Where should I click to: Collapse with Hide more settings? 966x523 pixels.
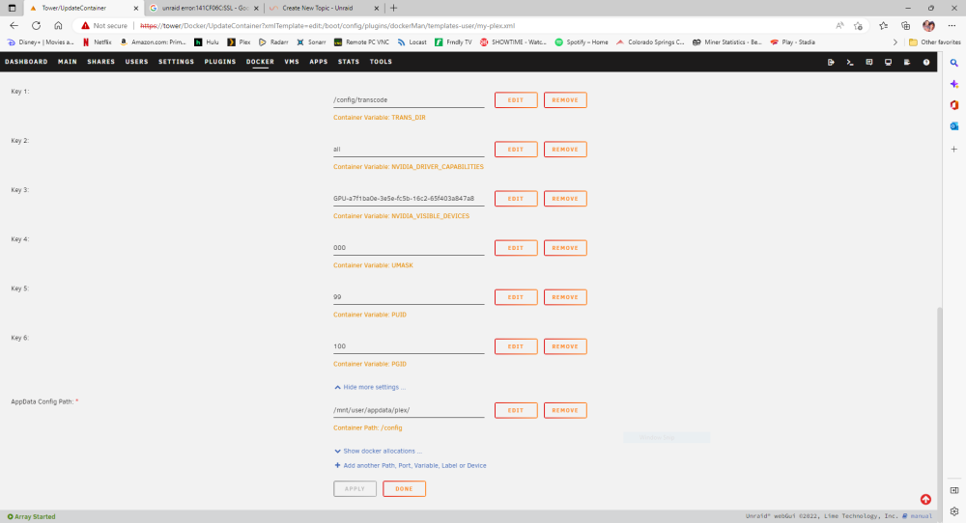pos(370,387)
